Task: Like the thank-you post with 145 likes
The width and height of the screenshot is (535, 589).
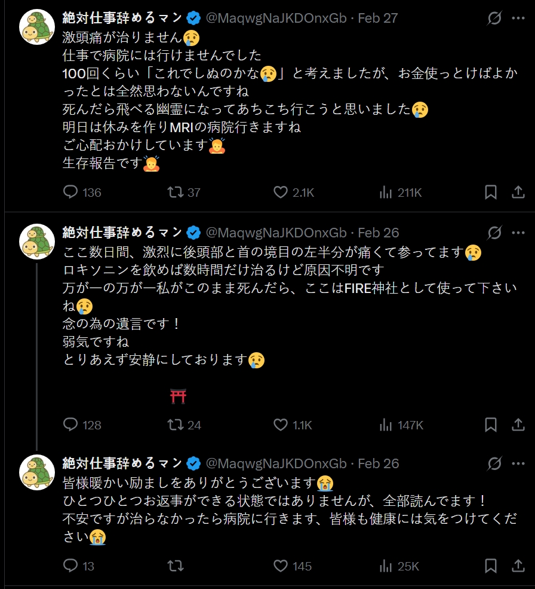Action: point(281,565)
